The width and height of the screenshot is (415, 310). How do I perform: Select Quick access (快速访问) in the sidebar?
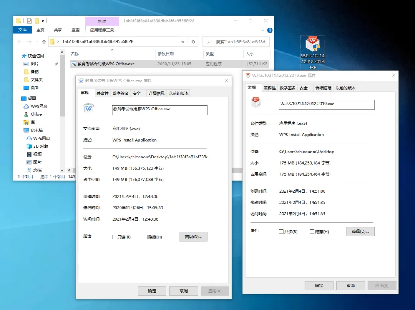(x=33, y=56)
